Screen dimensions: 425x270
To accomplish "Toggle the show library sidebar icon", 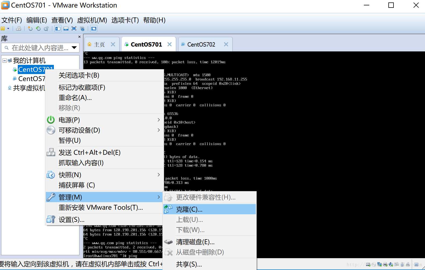I will coord(58,29).
